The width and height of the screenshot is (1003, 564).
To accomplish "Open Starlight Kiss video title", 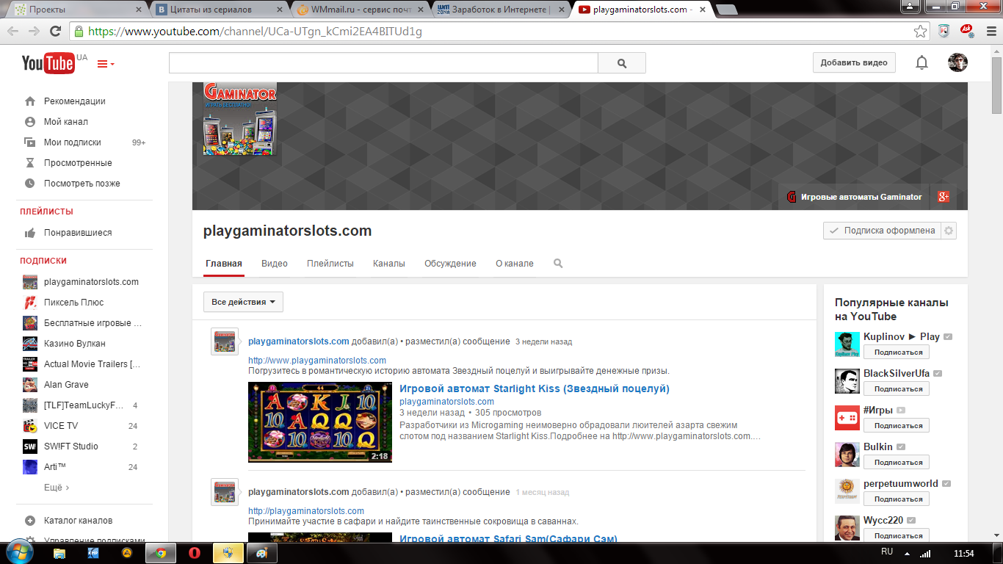I will 535,388.
